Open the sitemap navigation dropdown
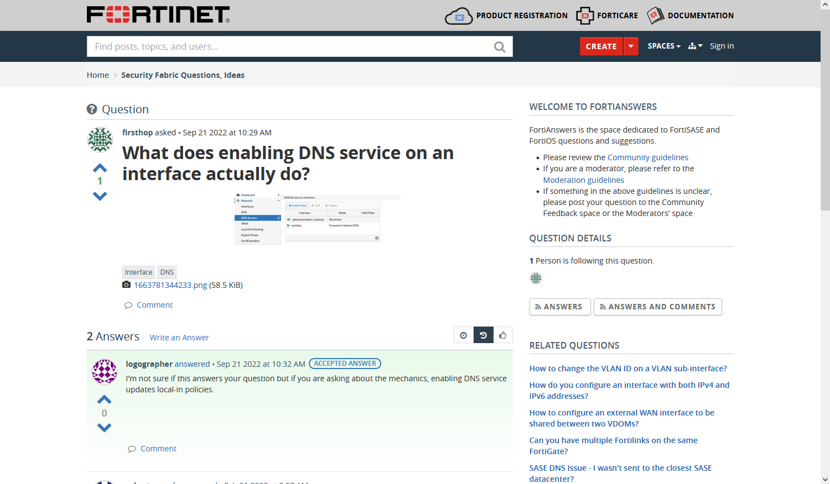Viewport: 830px width, 484px height. pyautogui.click(x=695, y=46)
